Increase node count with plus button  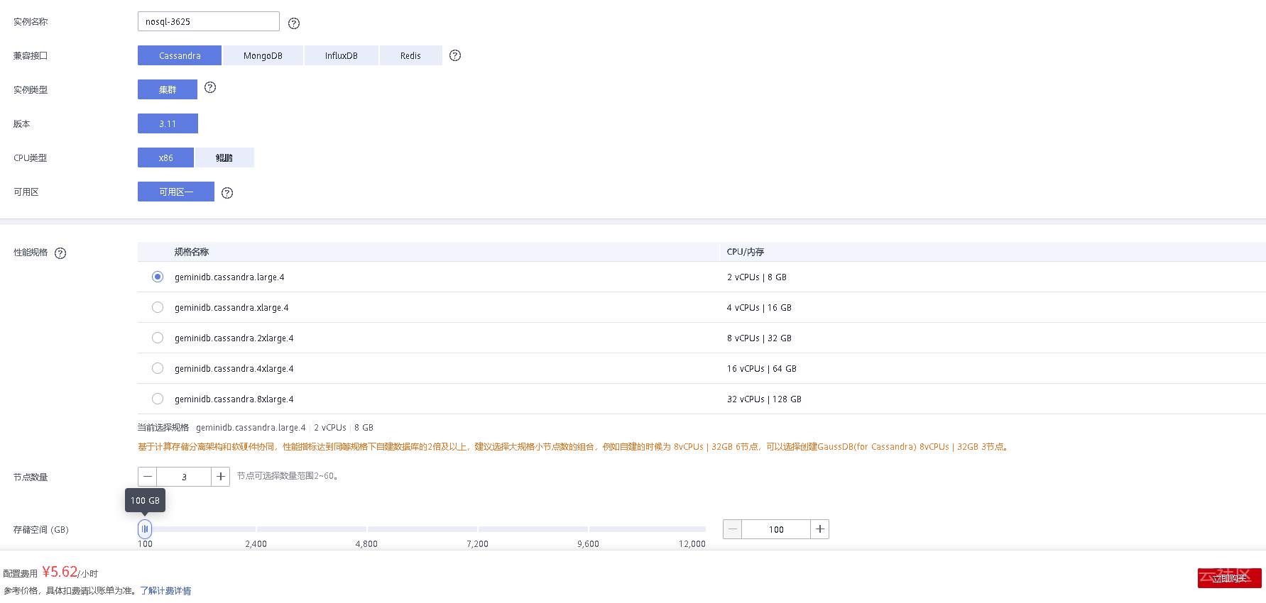coord(221,477)
